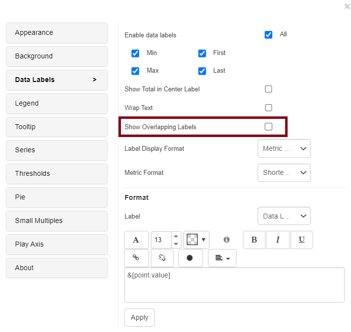
Task: Enable Show Overlapping Labels checkbox
Action: [x=268, y=127]
